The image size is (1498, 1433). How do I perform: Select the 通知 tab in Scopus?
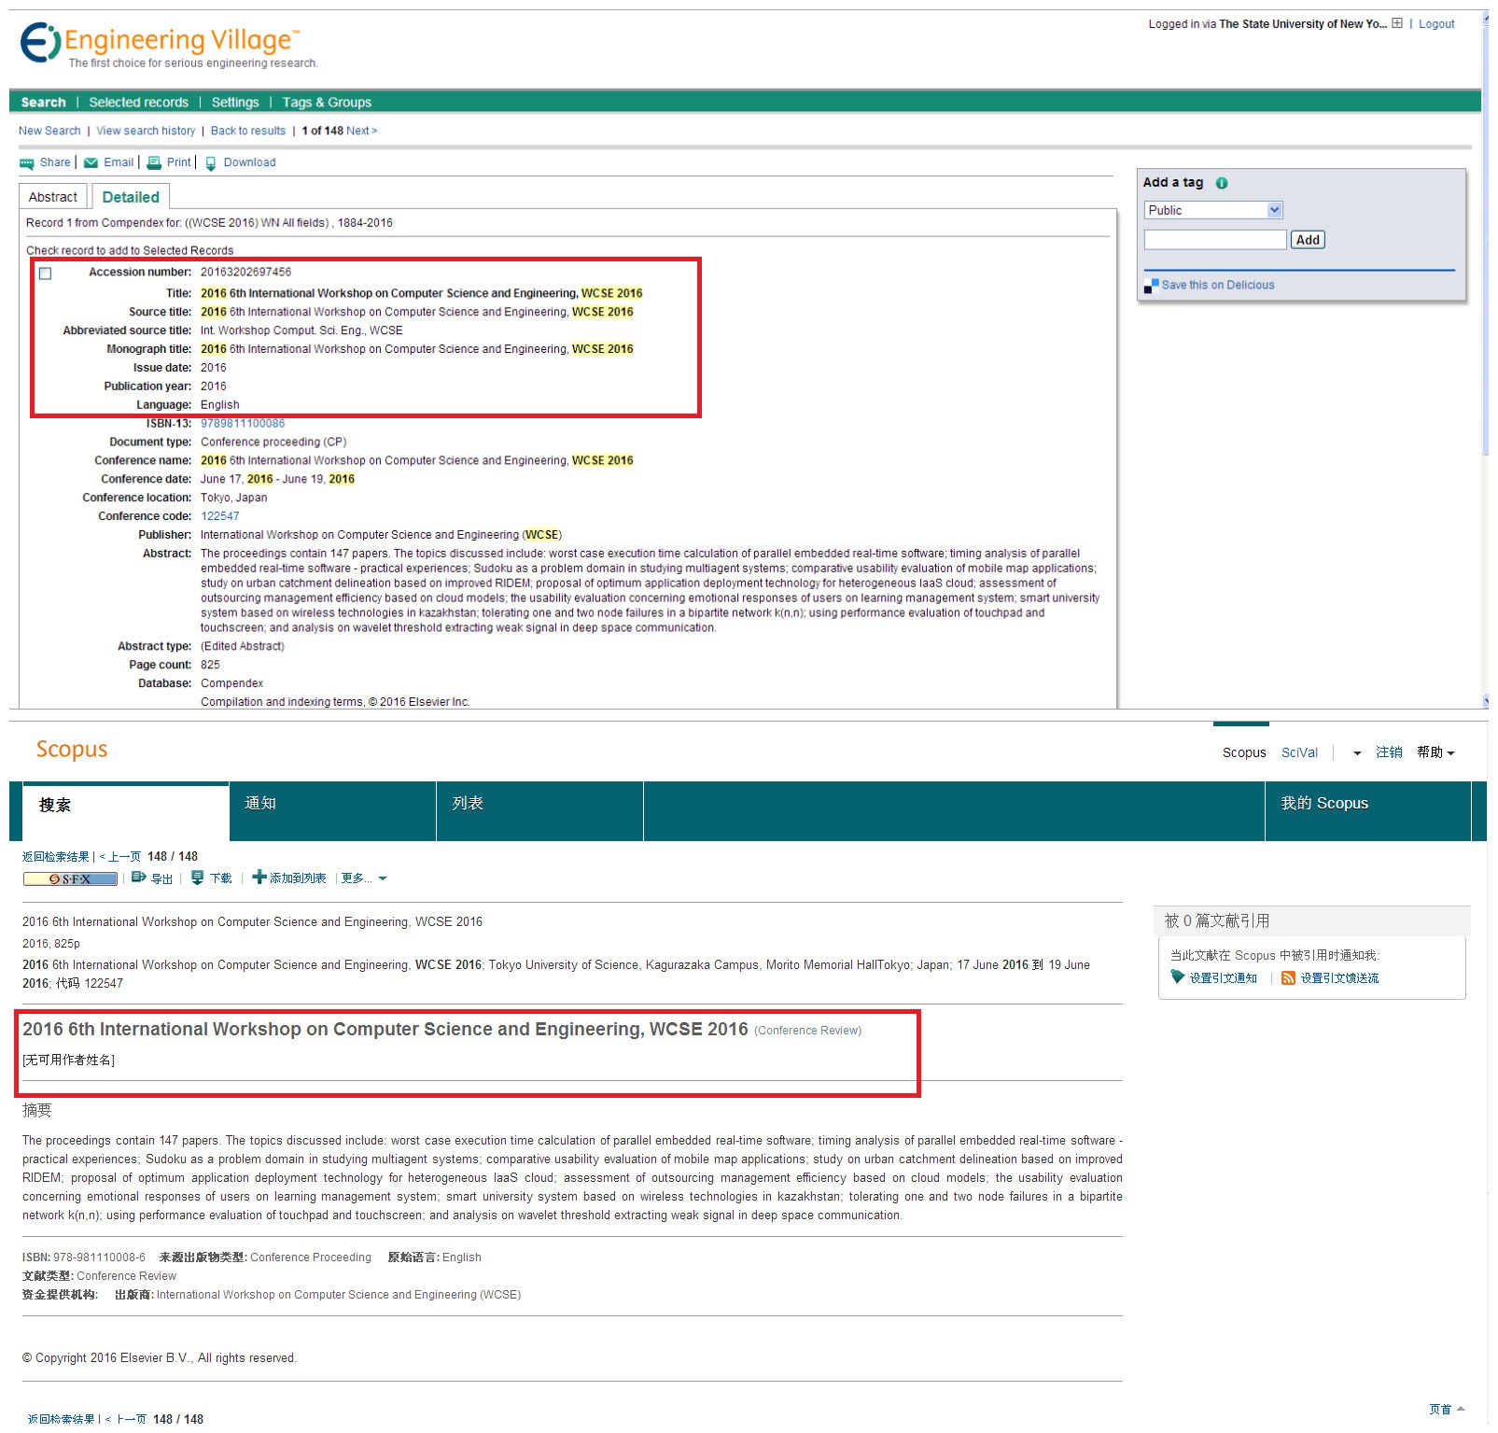coord(333,811)
